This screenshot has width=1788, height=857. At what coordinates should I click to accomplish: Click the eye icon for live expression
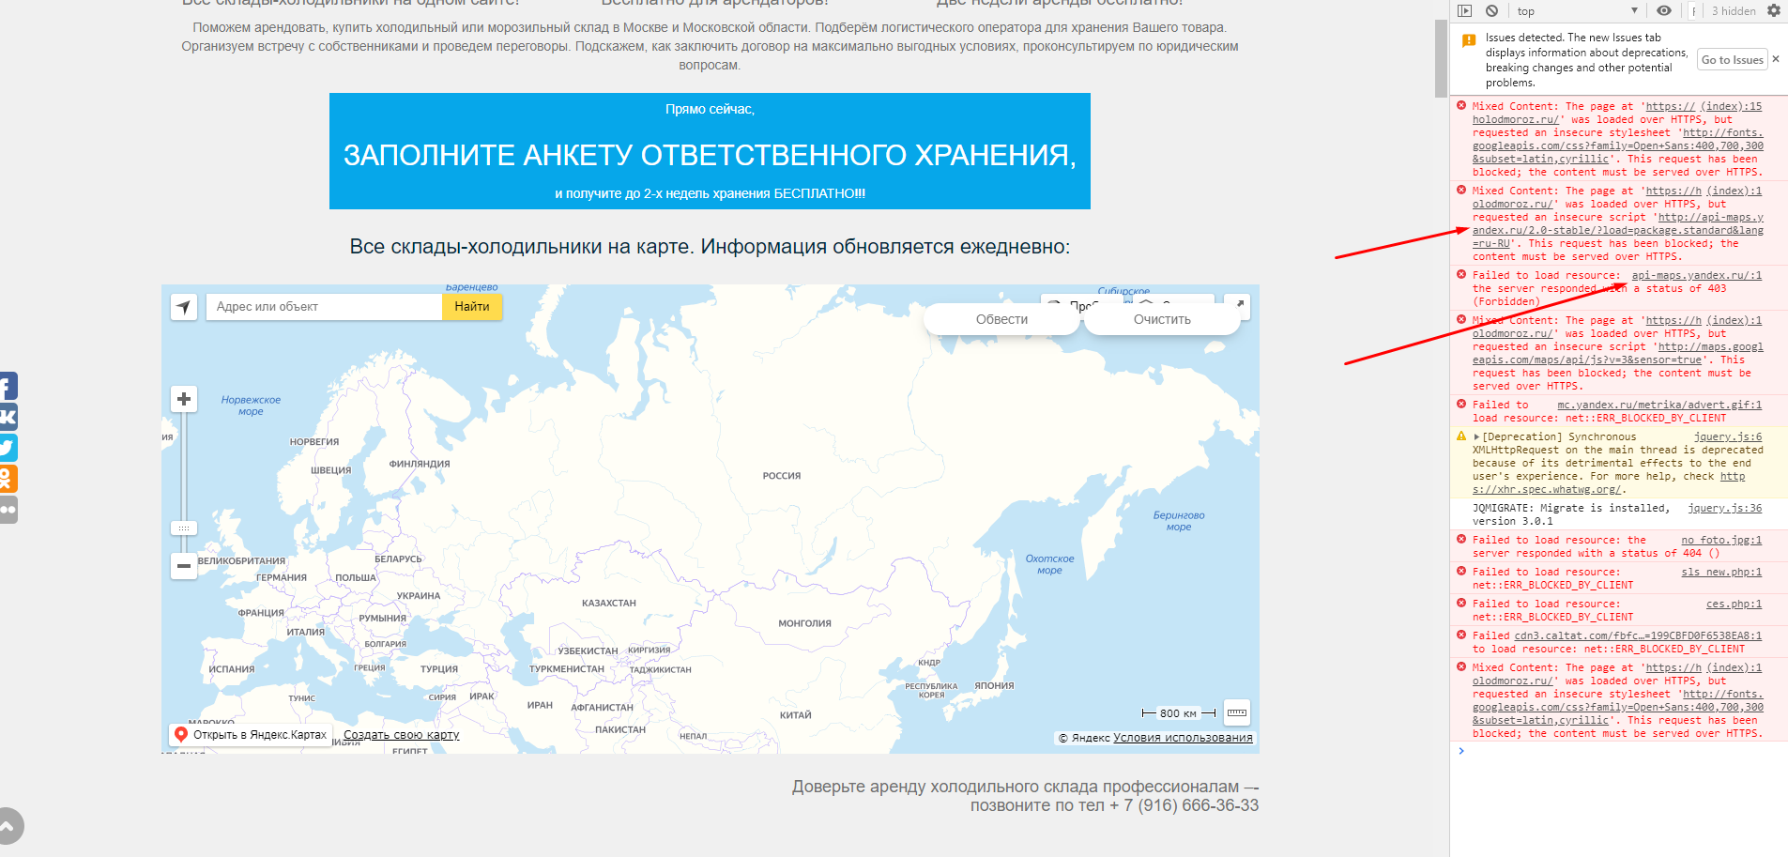click(x=1664, y=11)
